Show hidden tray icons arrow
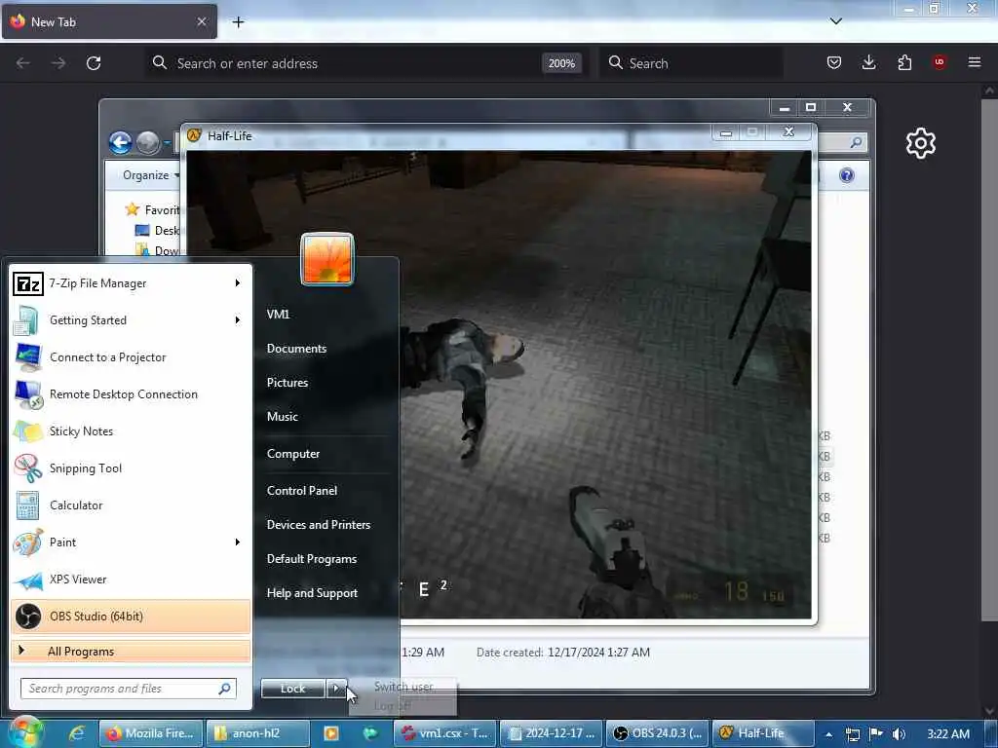This screenshot has width=998, height=748. [x=828, y=734]
